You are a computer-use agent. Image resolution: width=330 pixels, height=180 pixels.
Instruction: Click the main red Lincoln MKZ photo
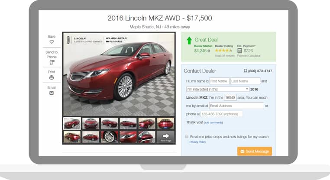(x=119, y=74)
